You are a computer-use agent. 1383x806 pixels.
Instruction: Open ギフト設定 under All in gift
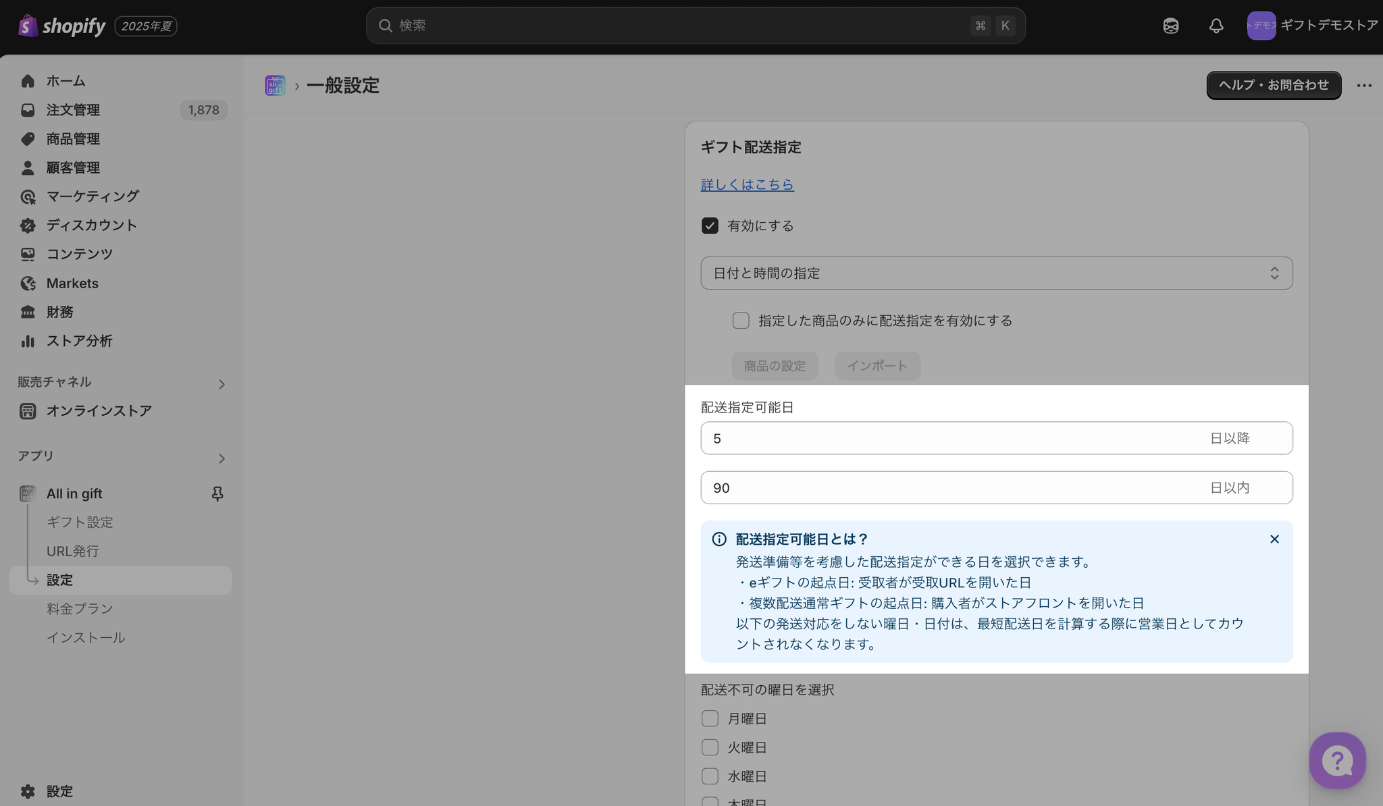click(x=80, y=522)
